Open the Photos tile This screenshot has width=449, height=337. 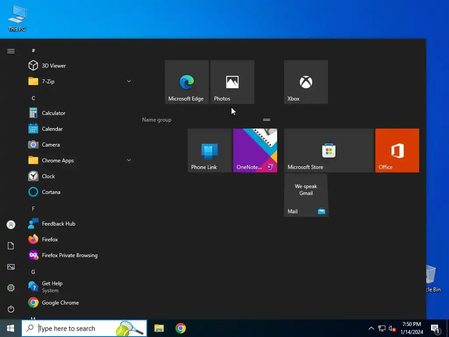(232, 82)
